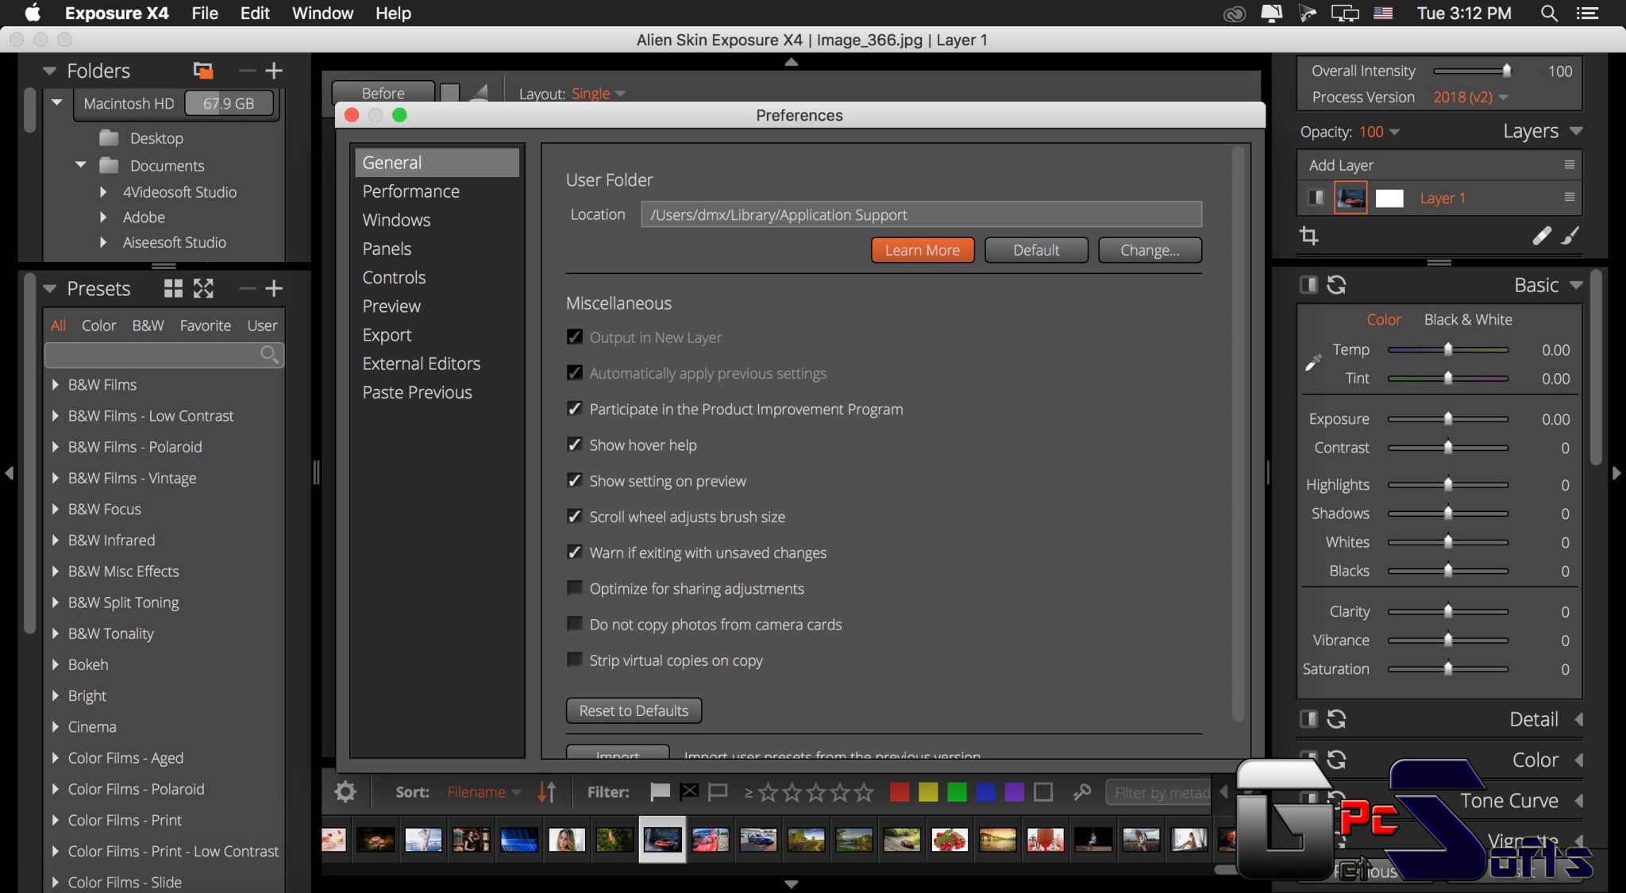Screen dimensions: 1626x893
Task: Open the Export preferences section
Action: coord(387,335)
